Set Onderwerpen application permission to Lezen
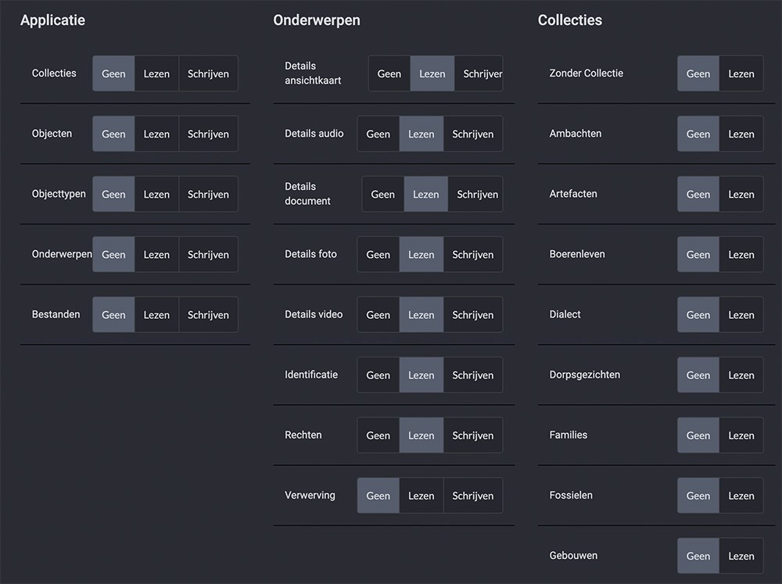 (x=156, y=254)
